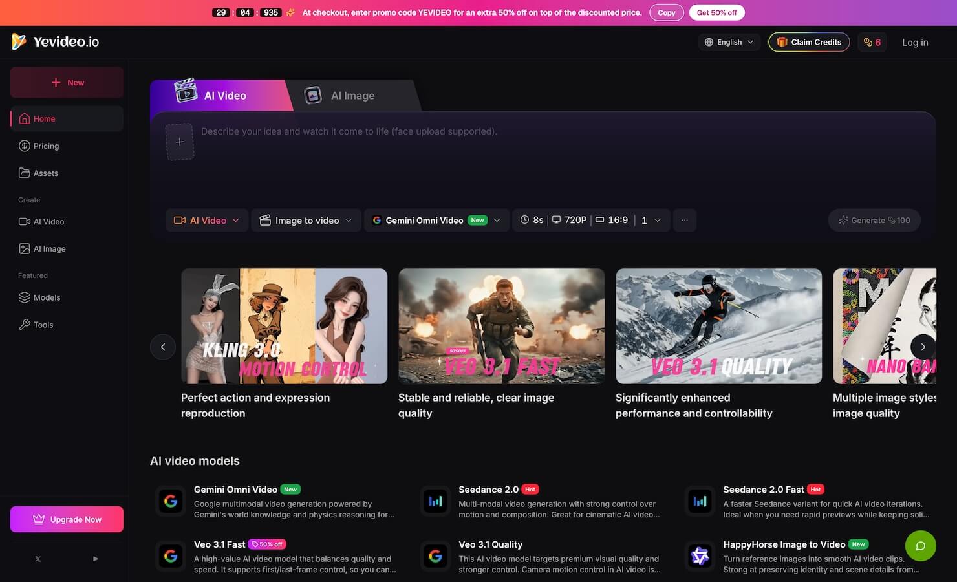Click Veo 3.1 Fast model Google icon
The height and width of the screenshot is (582, 957).
click(171, 556)
